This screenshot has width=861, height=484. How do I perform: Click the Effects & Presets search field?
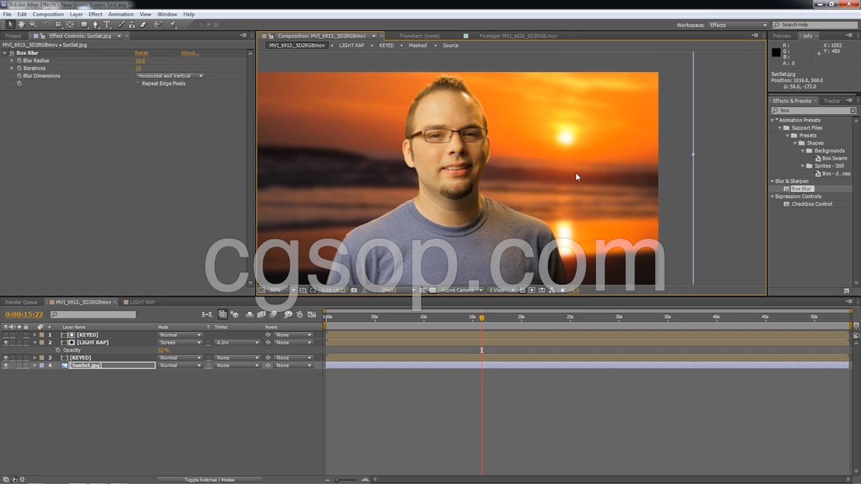pos(813,110)
